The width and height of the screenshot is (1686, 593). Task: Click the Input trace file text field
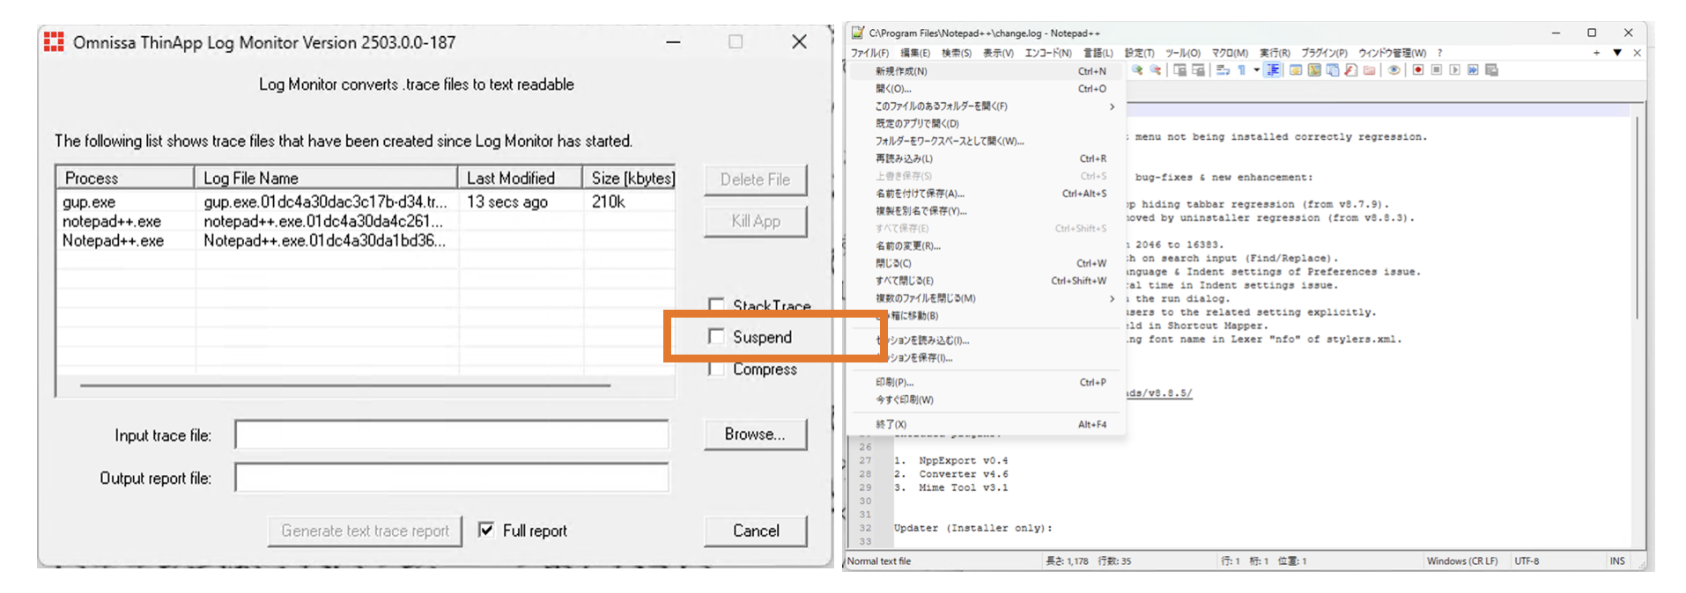[x=451, y=435]
